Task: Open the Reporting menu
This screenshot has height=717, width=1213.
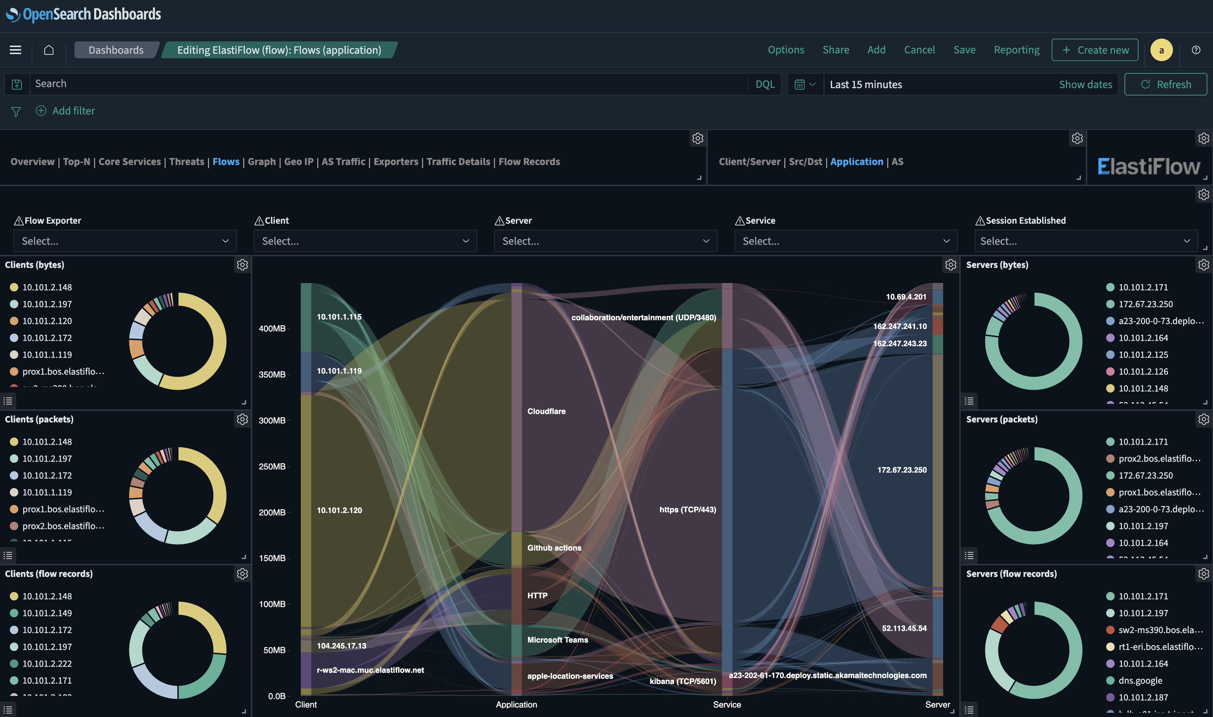Action: coord(1016,50)
